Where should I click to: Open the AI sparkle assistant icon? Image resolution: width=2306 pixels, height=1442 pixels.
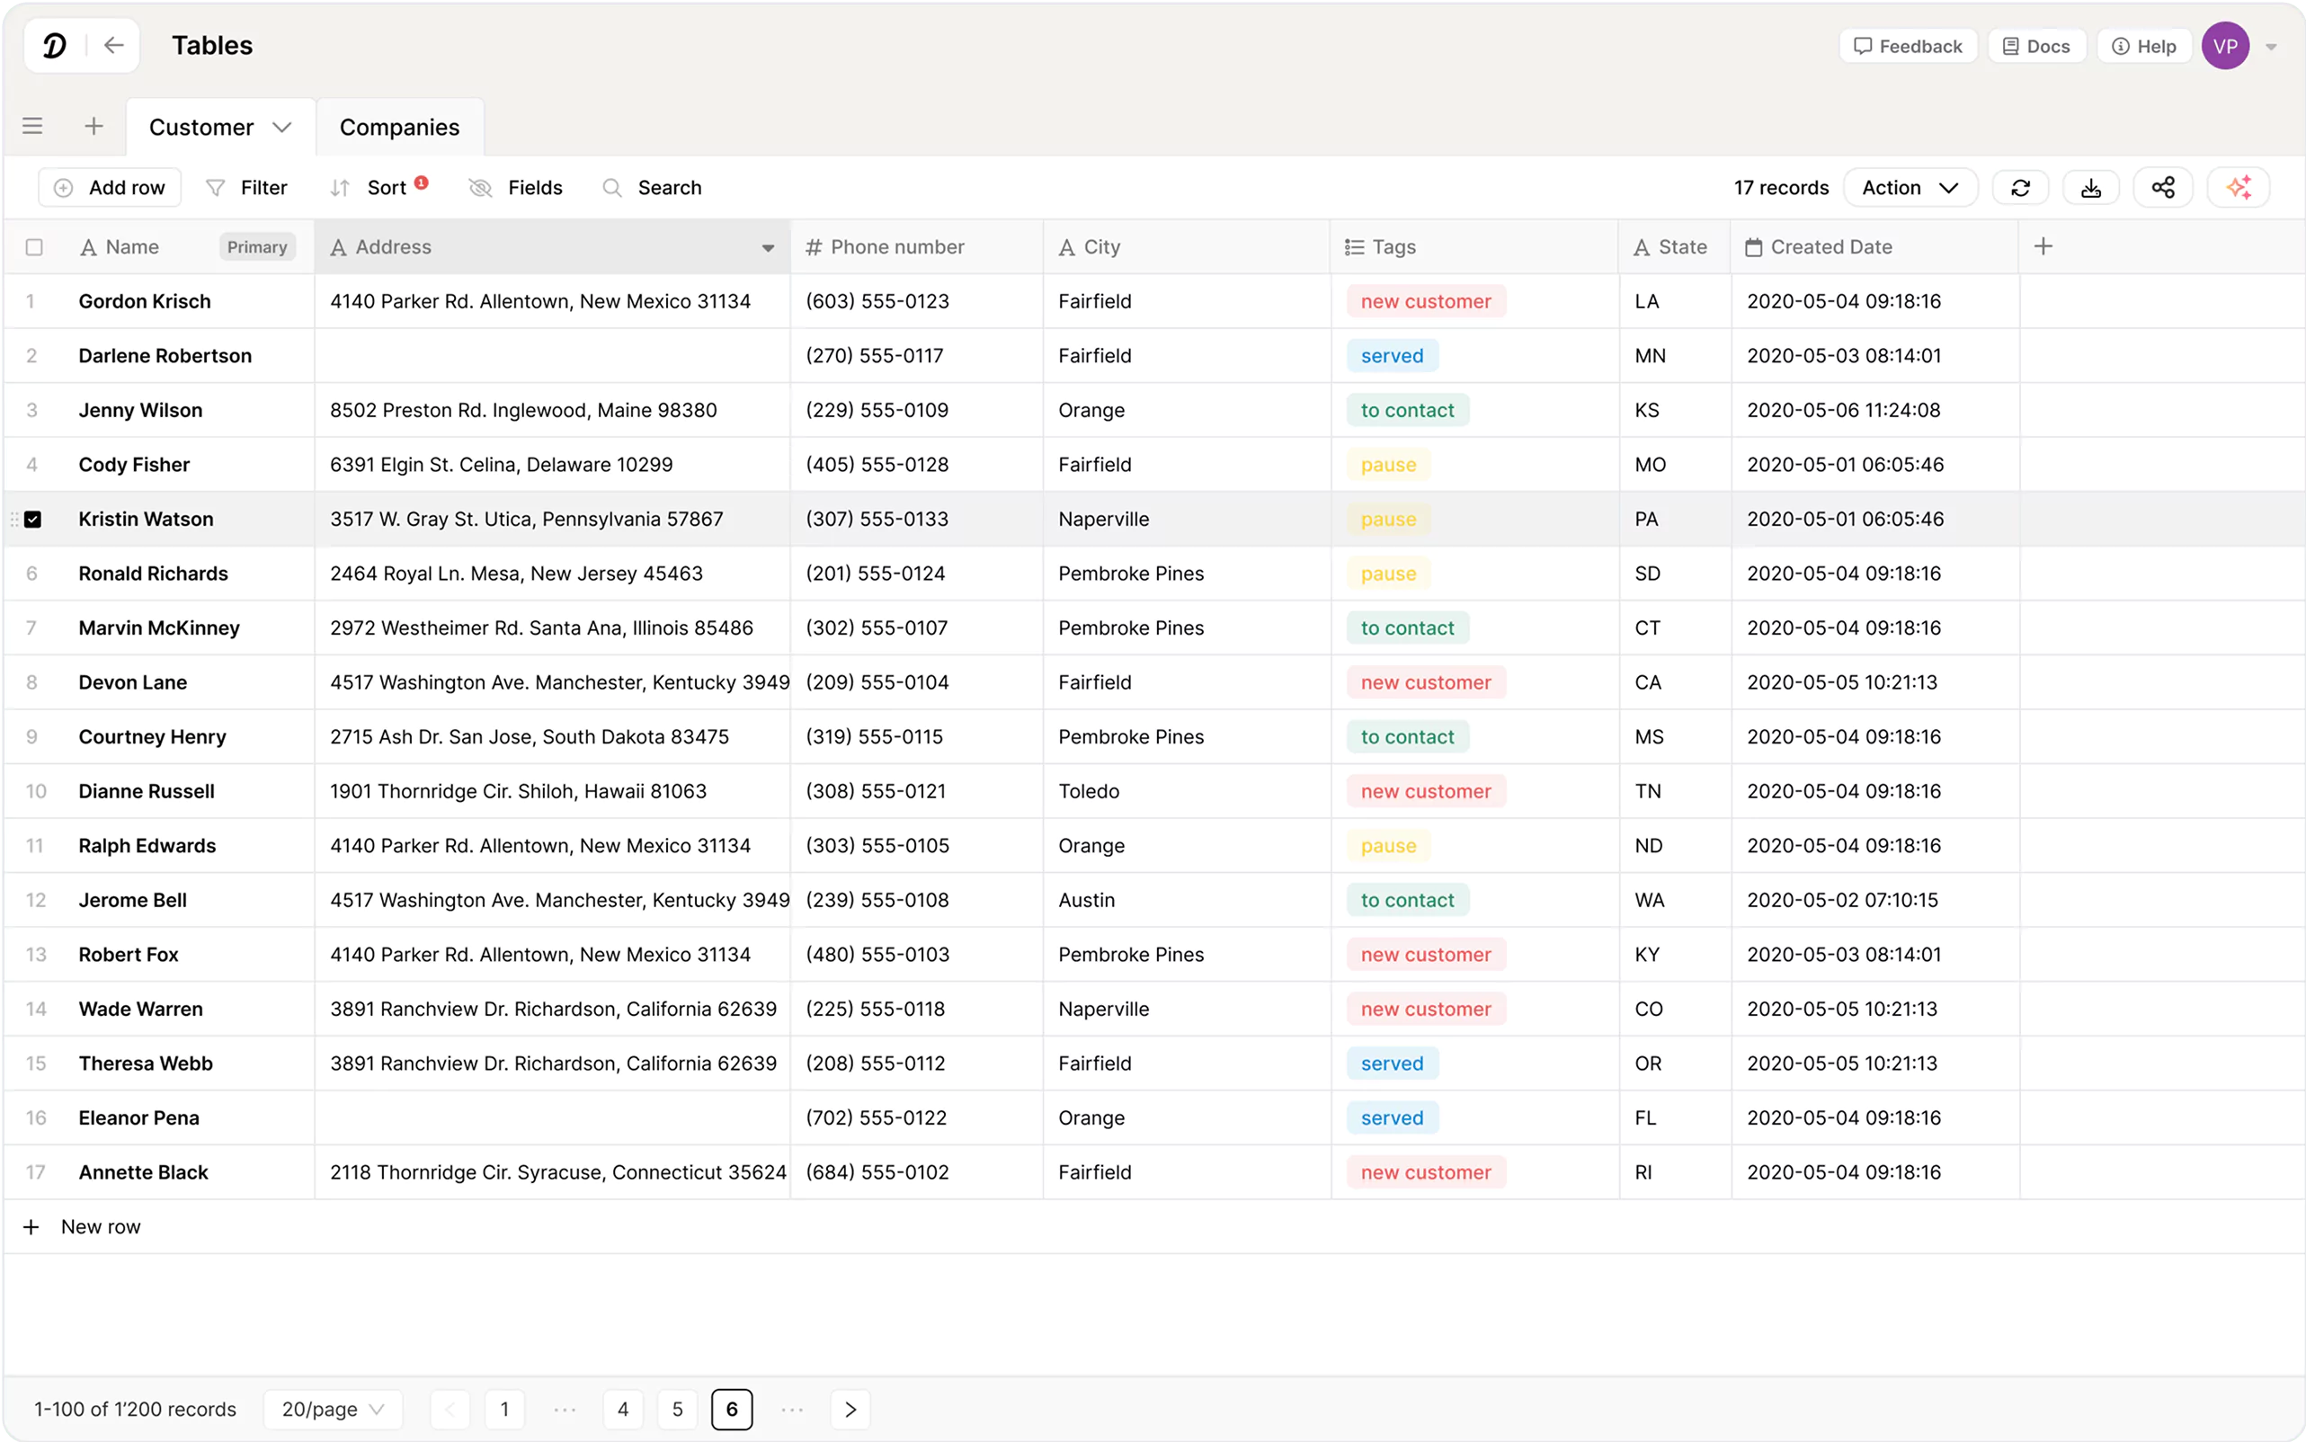2239,188
